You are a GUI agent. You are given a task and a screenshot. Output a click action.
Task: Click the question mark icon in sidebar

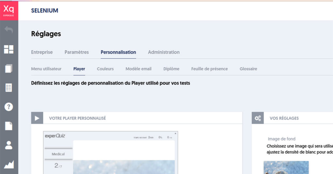(x=9, y=107)
